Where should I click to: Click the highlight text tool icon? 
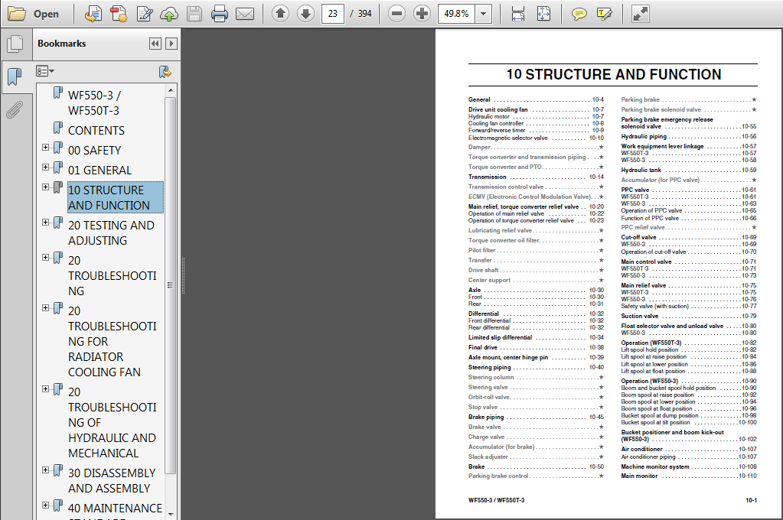tap(604, 14)
